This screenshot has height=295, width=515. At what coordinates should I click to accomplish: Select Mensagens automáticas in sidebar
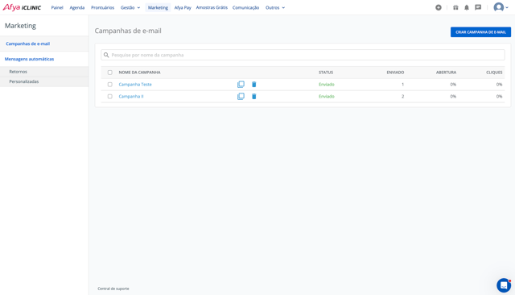pyautogui.click(x=29, y=59)
